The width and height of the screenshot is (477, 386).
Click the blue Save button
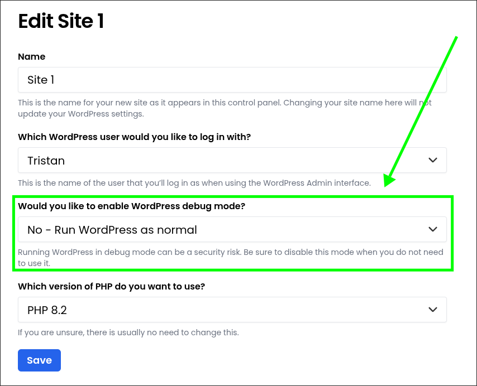pyautogui.click(x=39, y=360)
